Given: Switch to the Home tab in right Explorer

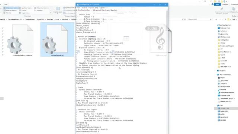Looking at the screenshot, I should coord(225,4).
